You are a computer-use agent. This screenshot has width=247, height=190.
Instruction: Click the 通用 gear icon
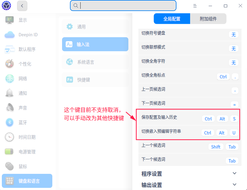pyautogui.click(x=69, y=27)
